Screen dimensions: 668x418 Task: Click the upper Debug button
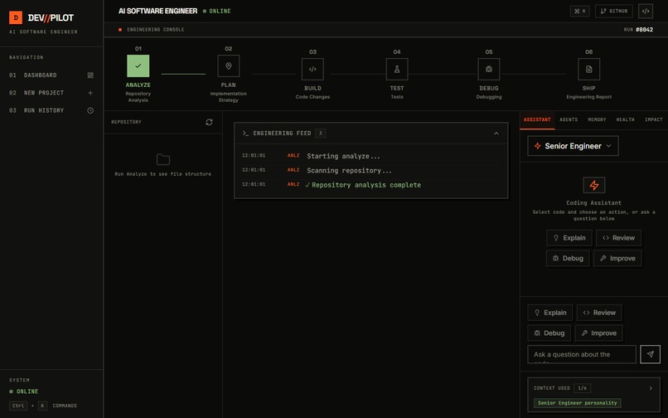point(568,259)
